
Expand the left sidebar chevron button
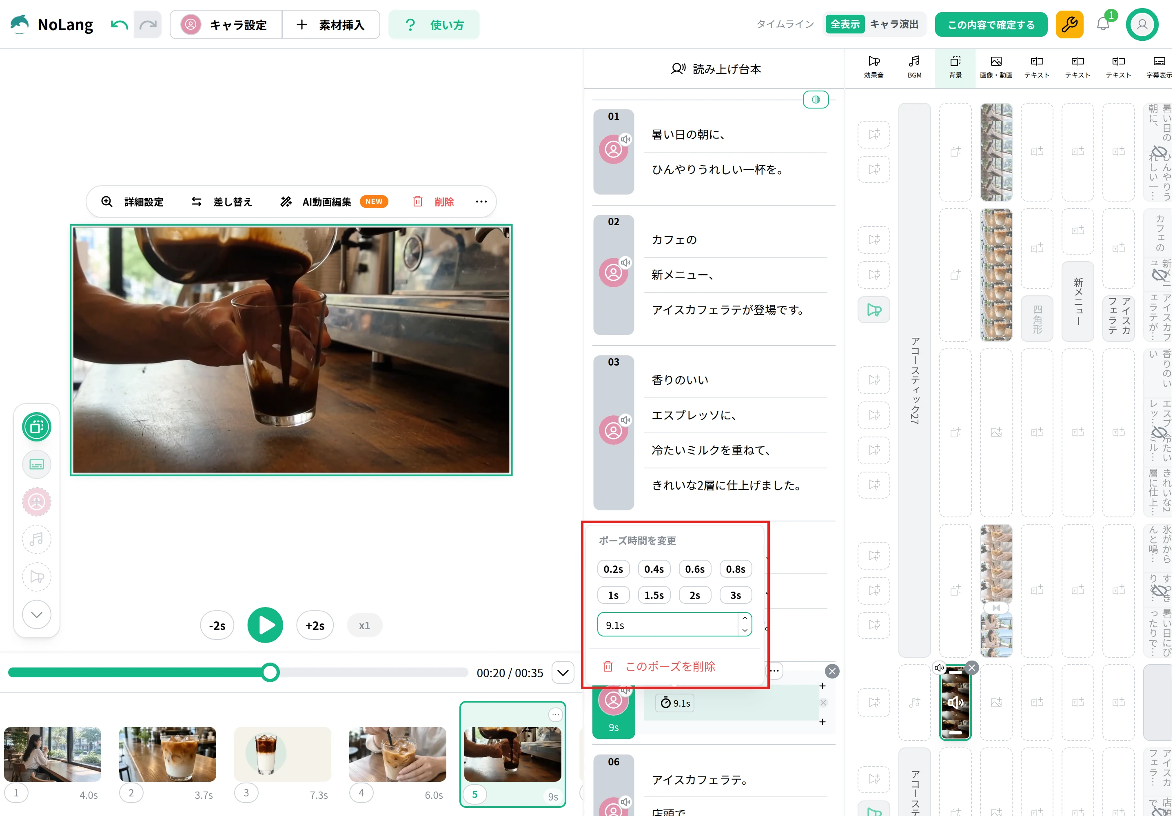click(37, 614)
